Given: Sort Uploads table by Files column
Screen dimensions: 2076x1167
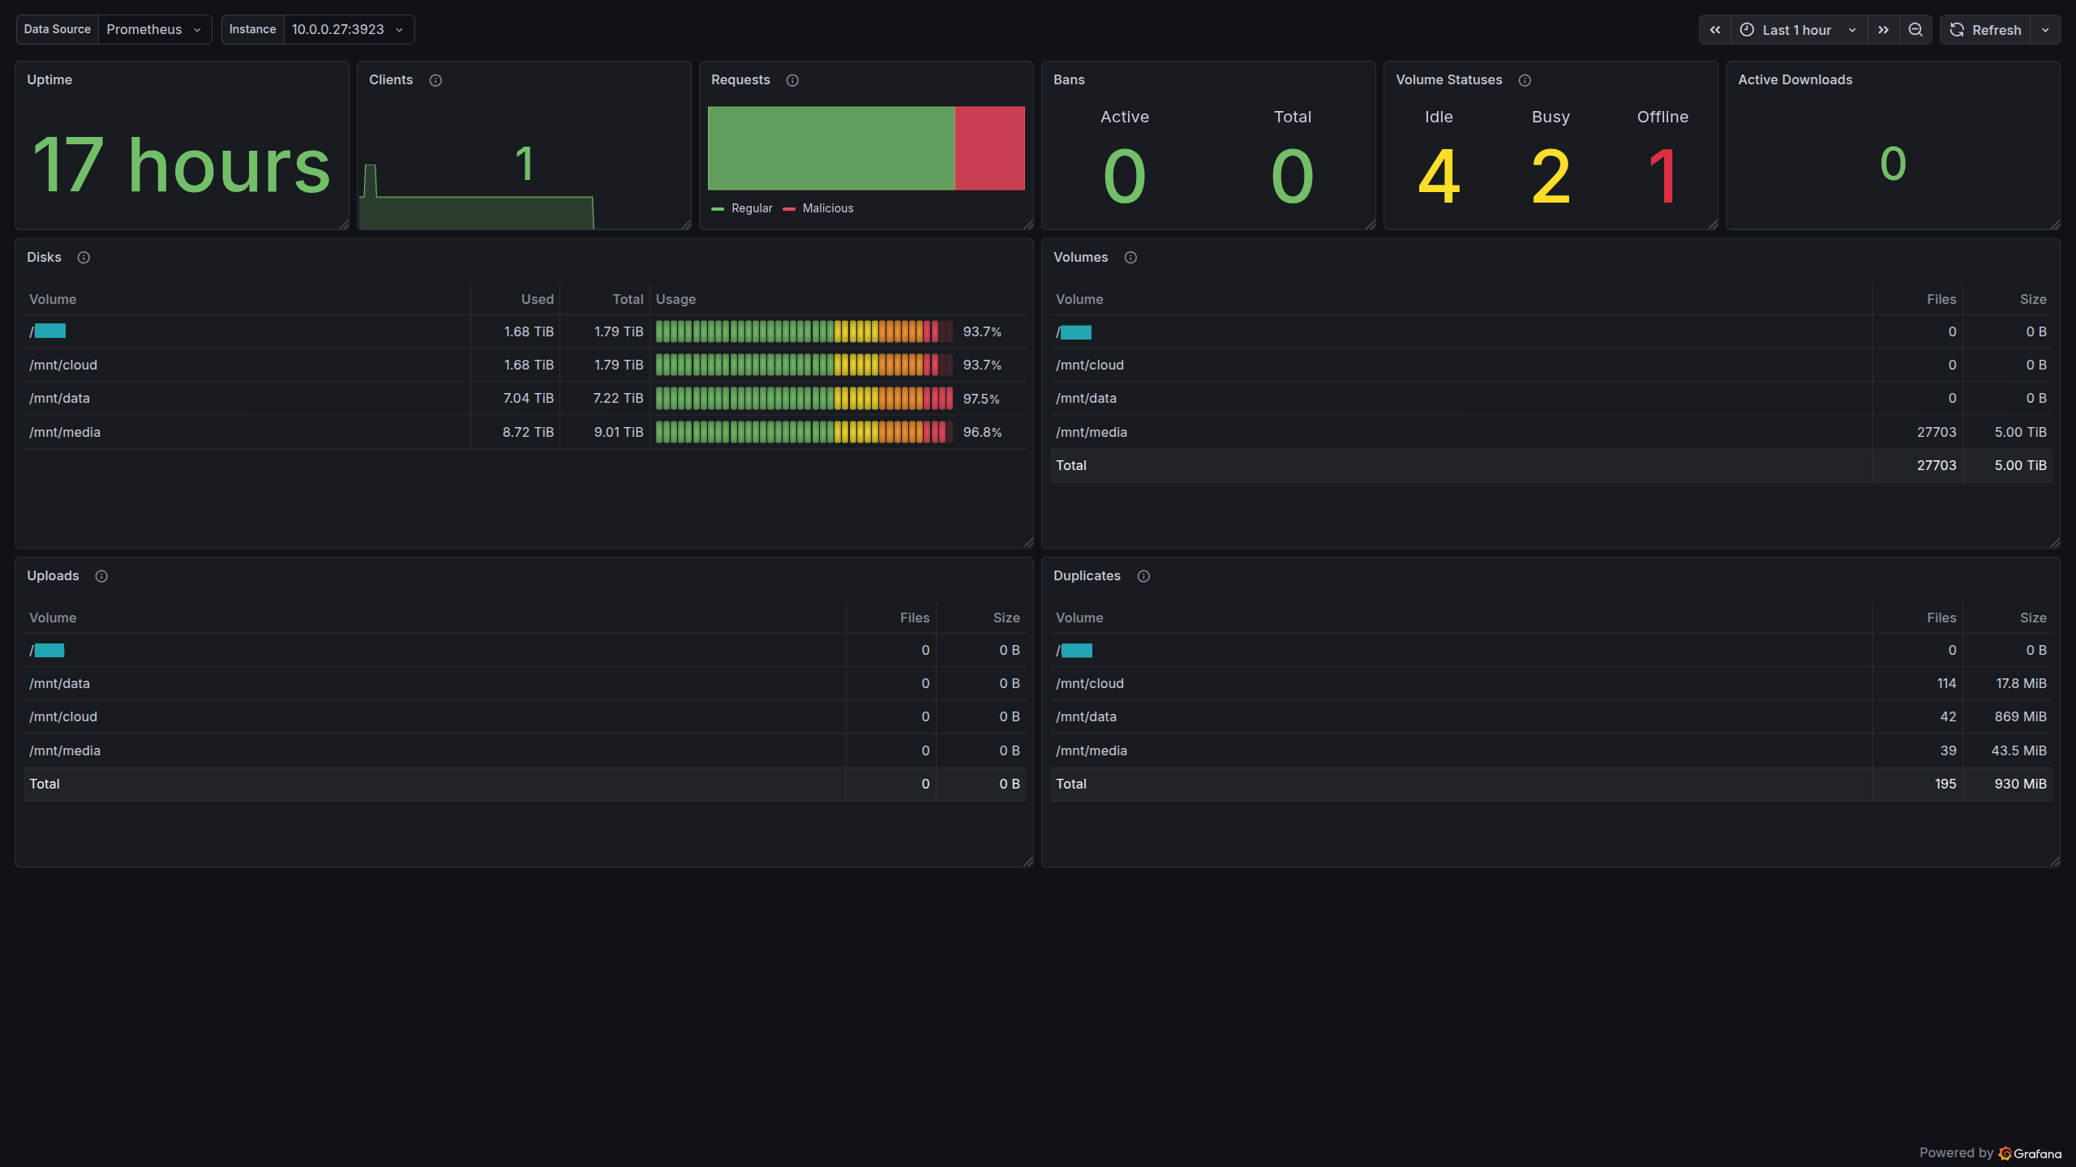Looking at the screenshot, I should pyautogui.click(x=915, y=618).
